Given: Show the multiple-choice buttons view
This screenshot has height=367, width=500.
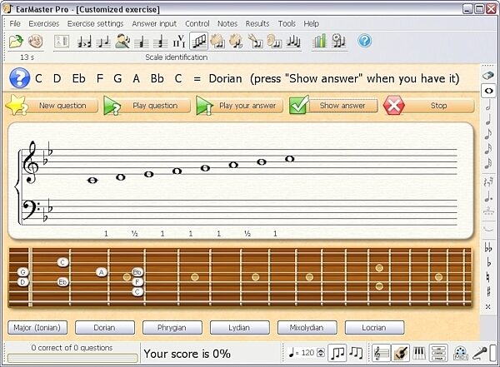Looking at the screenshot, I should point(438,353).
